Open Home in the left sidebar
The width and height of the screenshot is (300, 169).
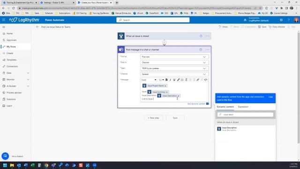[x=9, y=33]
